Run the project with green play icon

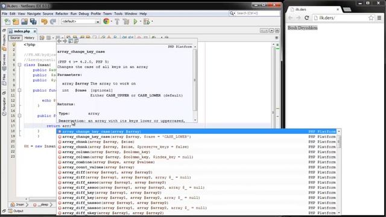click(135, 22)
